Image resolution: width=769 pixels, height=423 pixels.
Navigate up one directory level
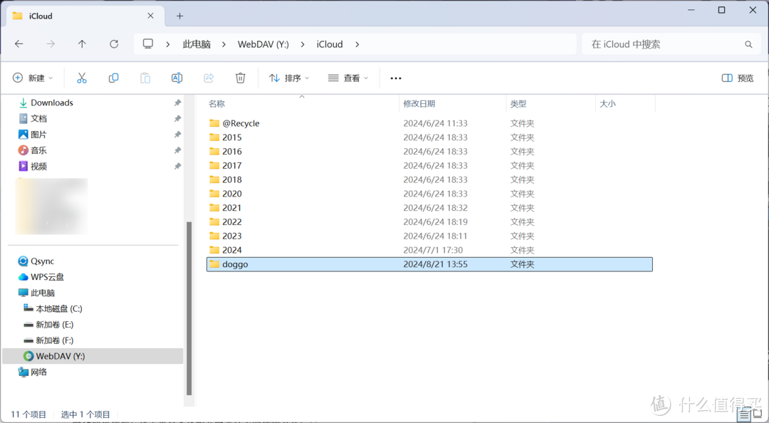[82, 44]
